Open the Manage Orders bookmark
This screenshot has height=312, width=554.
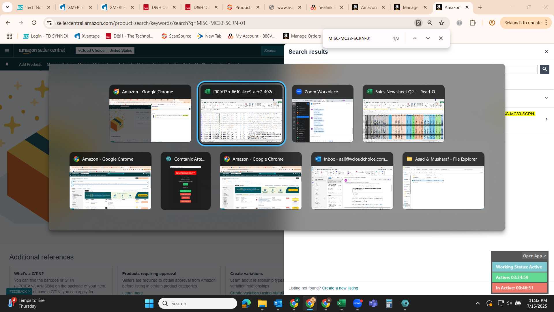[x=302, y=36]
